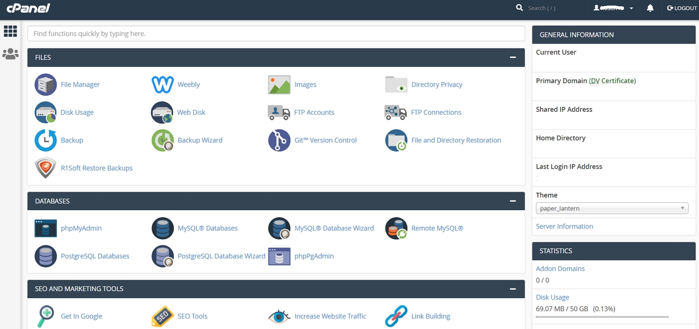Focus the Find functions quickly field
Image resolution: width=699 pixels, height=329 pixels.
tap(276, 33)
